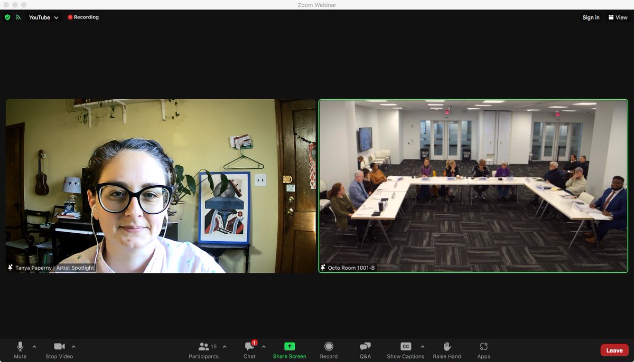Click the pin icon on Tanya Paperny's label

pos(10,268)
